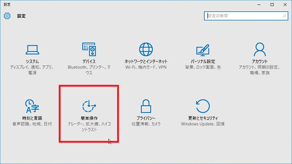Click the プライバシー label
This screenshot has width=292, height=164.
coord(146,118)
